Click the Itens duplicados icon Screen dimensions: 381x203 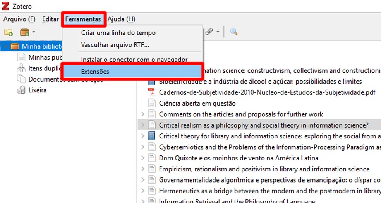(21, 68)
